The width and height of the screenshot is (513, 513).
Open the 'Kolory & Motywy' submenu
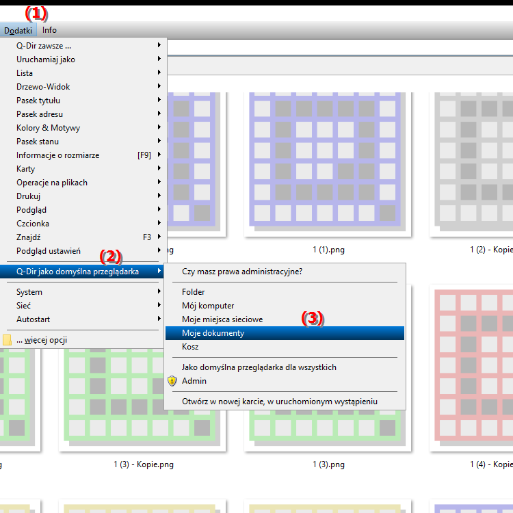click(83, 128)
